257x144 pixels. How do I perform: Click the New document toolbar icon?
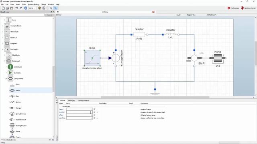coord(3,8)
